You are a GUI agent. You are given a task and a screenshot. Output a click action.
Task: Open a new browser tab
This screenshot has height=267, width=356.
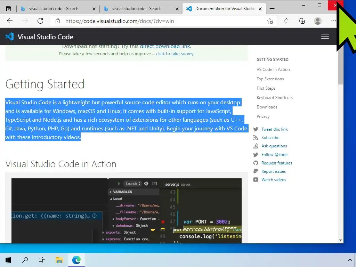(x=272, y=9)
